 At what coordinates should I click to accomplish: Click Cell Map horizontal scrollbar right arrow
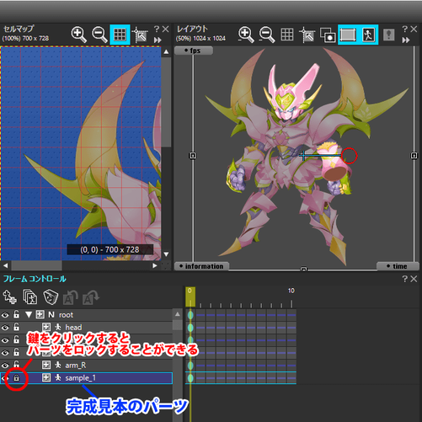click(x=154, y=265)
